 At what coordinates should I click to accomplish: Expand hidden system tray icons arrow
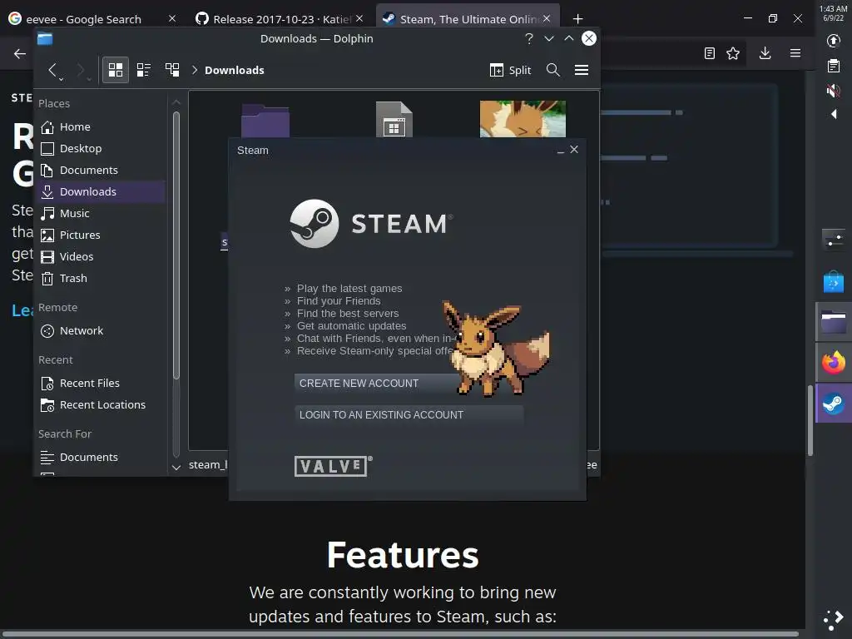pyautogui.click(x=834, y=114)
